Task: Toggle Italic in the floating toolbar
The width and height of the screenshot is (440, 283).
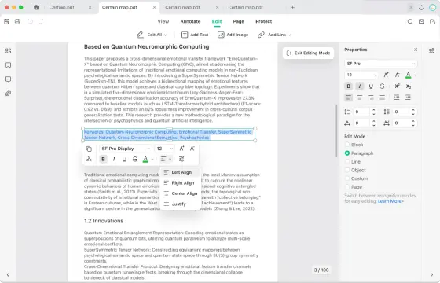Action: tap(114, 159)
